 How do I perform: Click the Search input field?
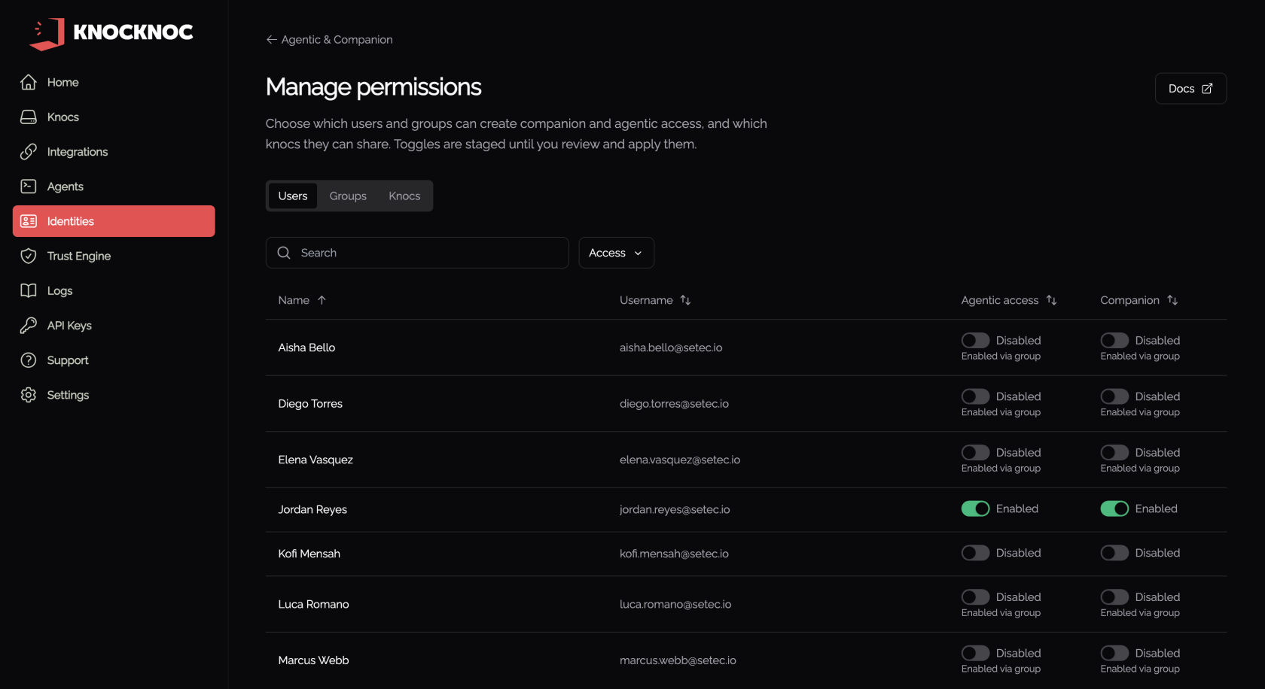point(417,253)
